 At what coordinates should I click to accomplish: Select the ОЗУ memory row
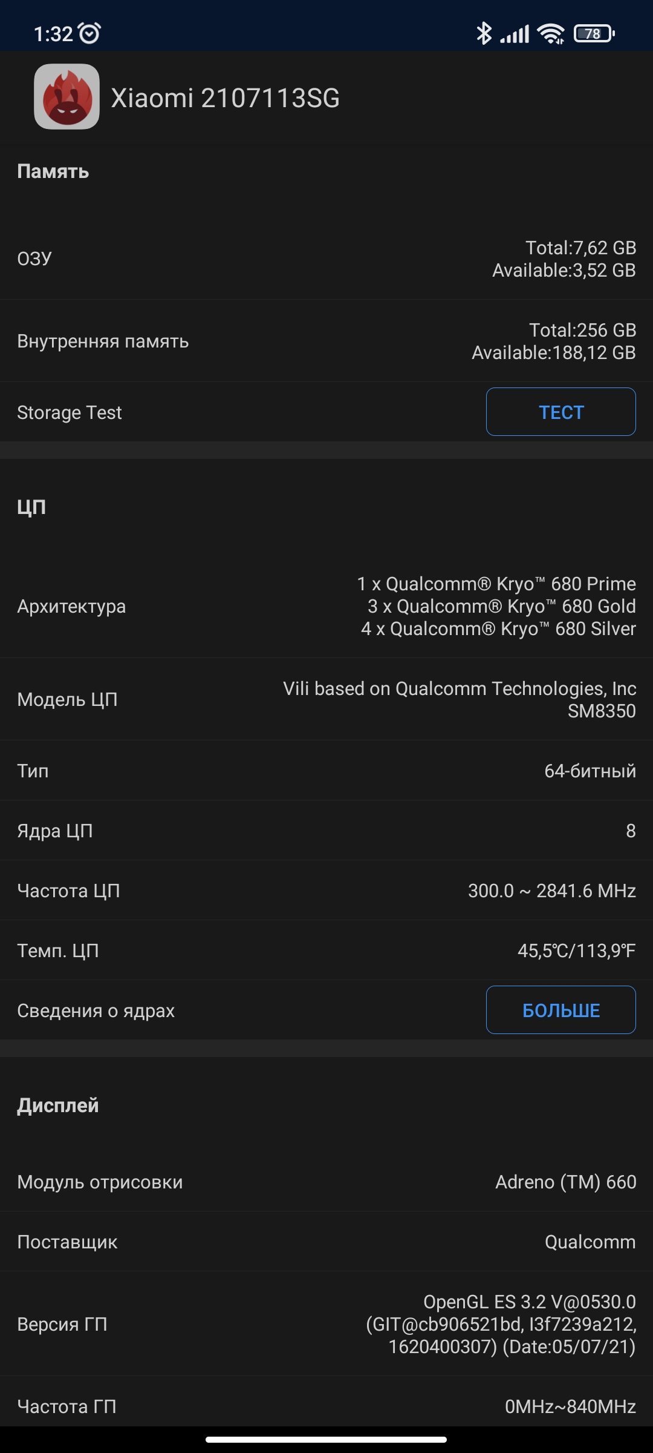326,259
